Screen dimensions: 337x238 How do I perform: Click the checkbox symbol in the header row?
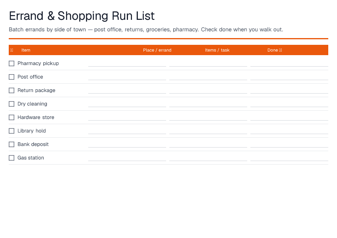point(12,50)
